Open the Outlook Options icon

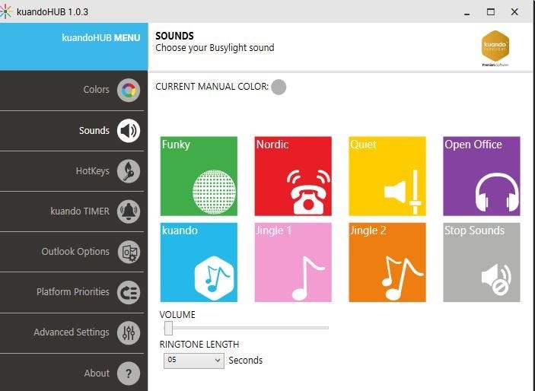129,252
